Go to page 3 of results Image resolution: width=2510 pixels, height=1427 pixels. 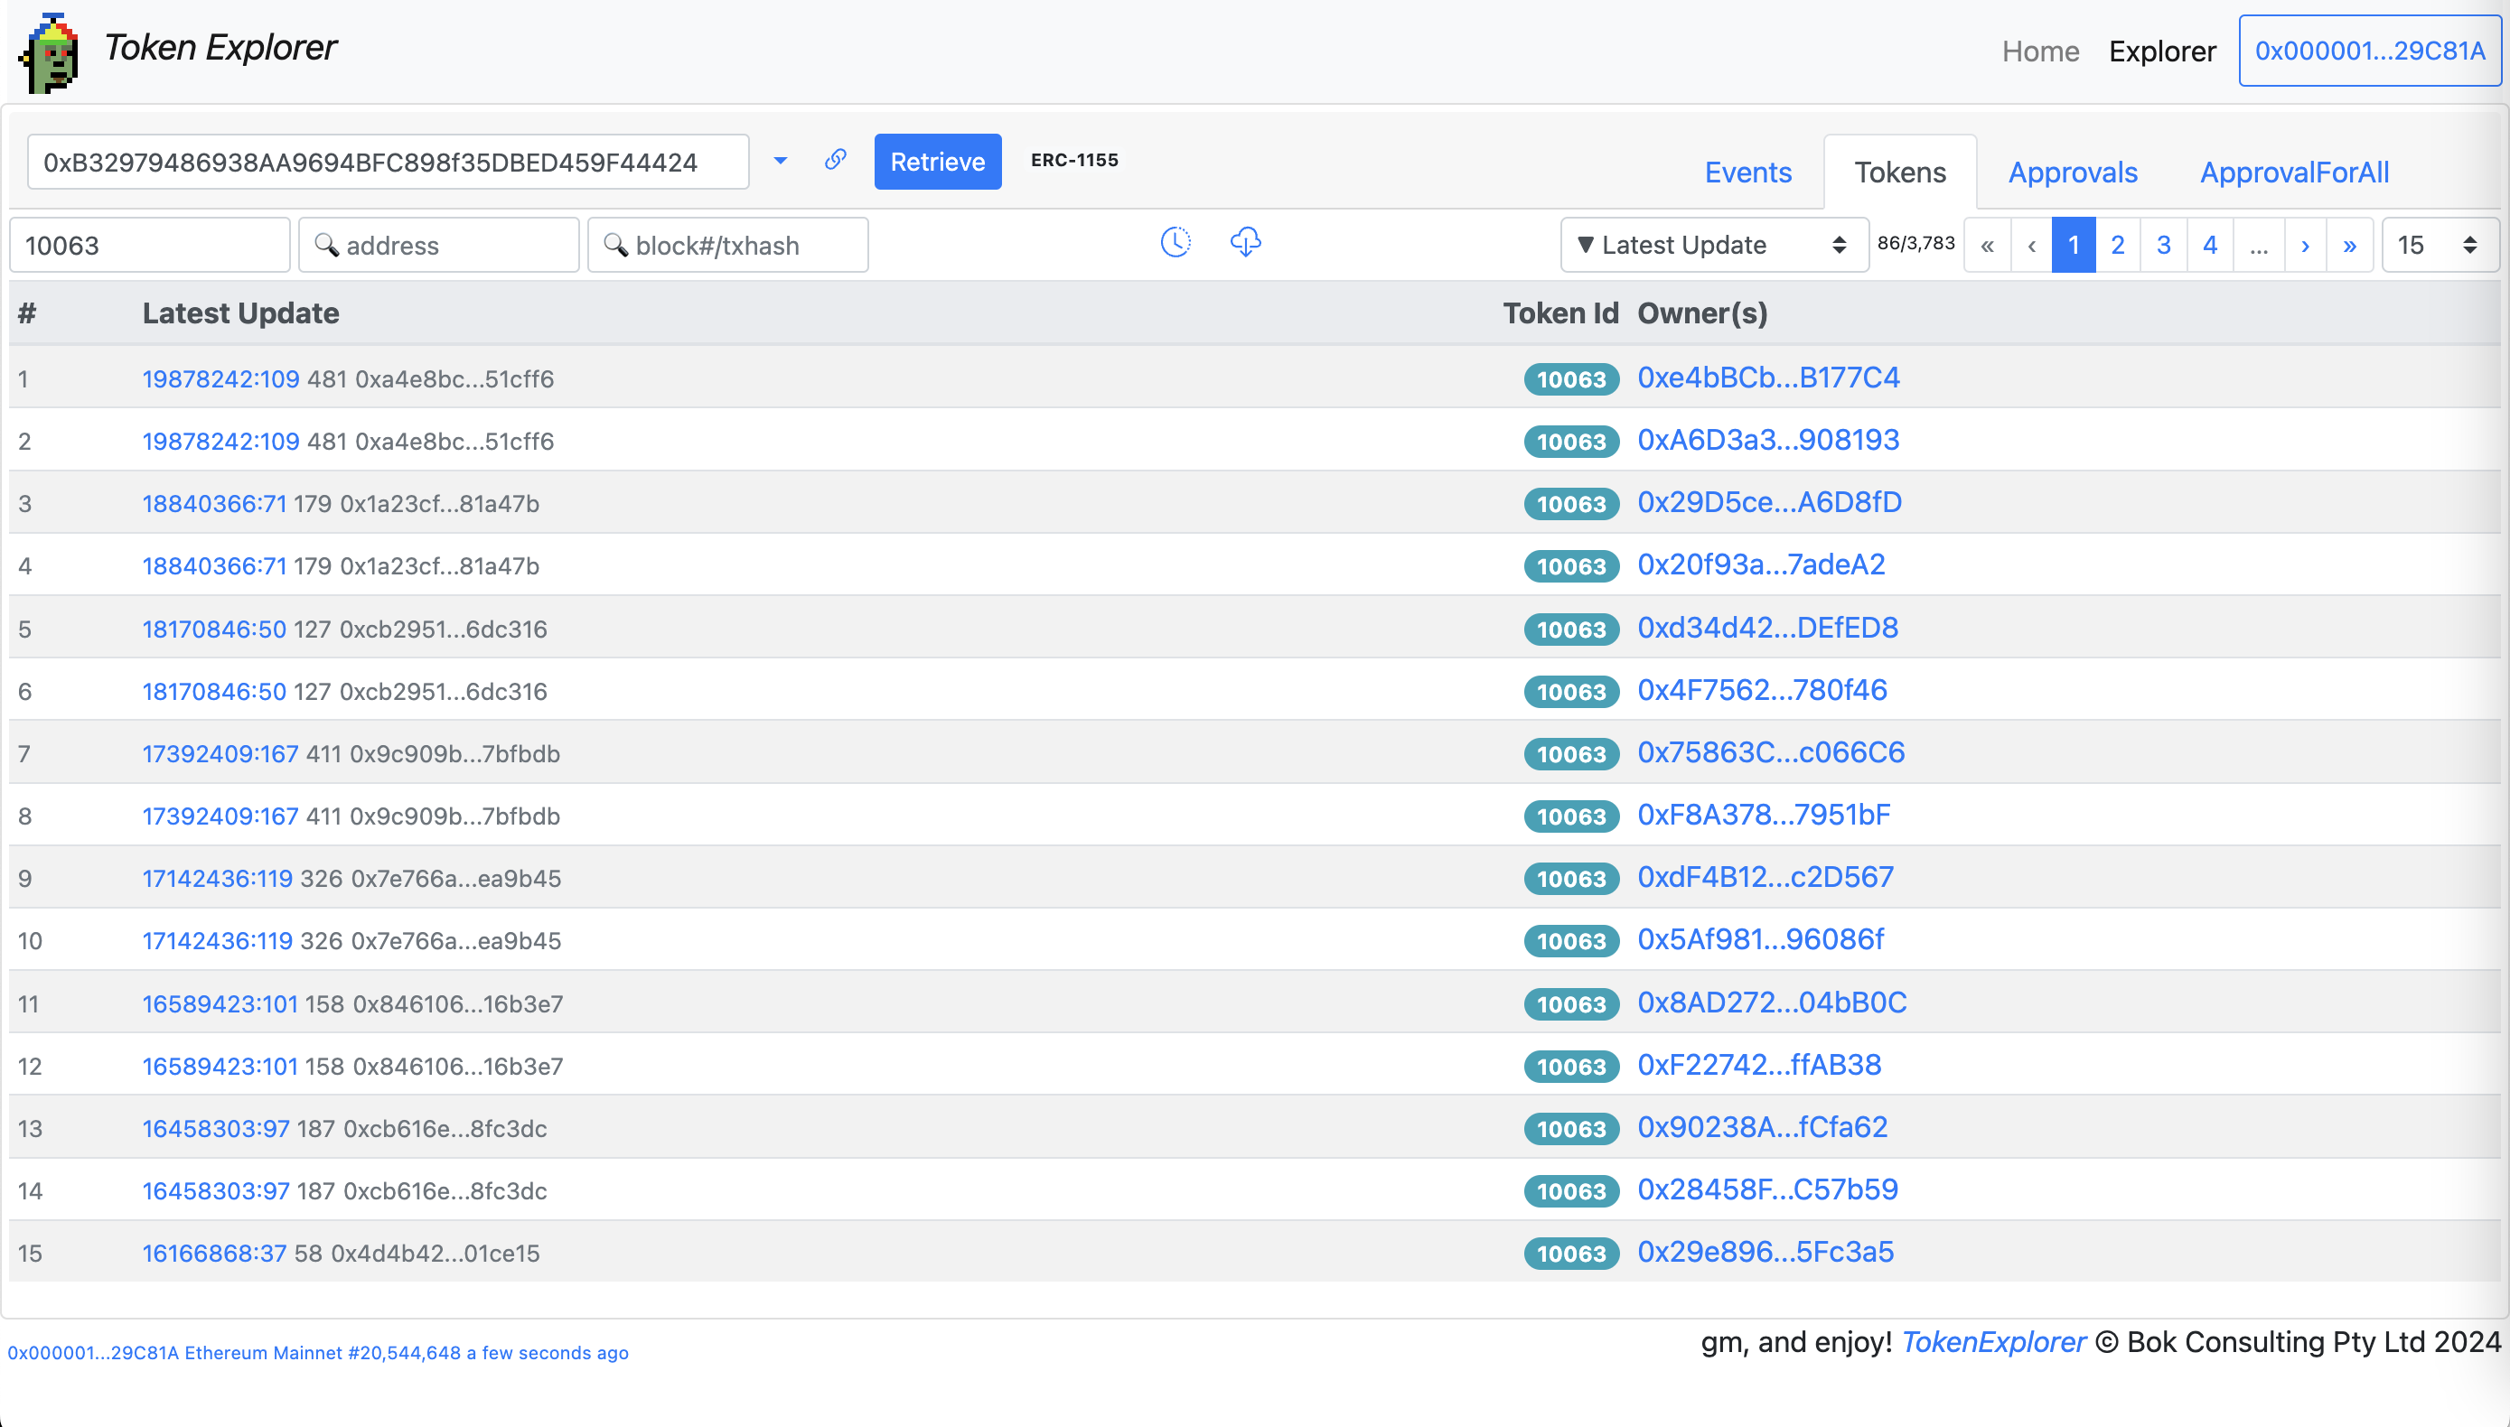click(2163, 245)
